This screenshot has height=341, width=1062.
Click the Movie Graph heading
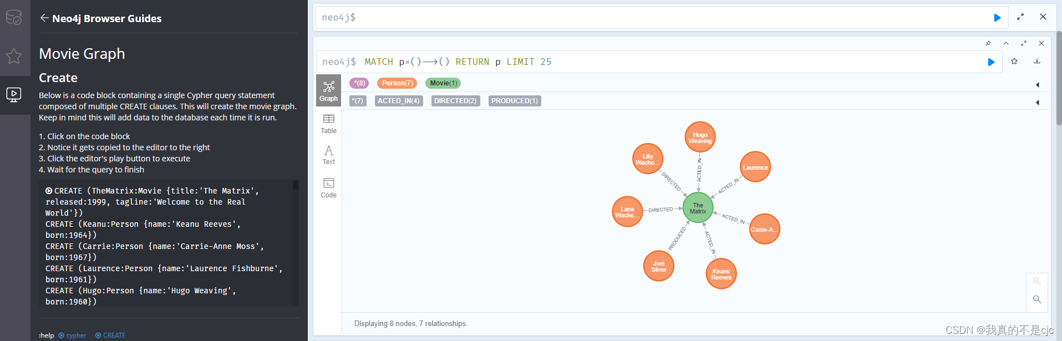(82, 54)
